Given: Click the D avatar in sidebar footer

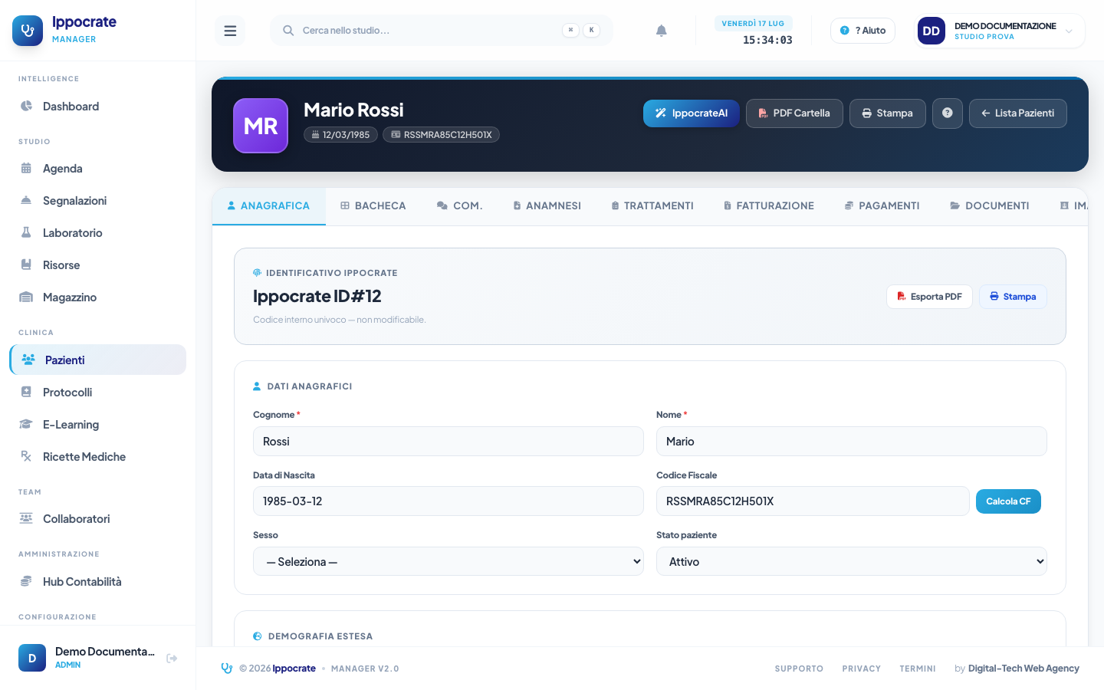Looking at the screenshot, I should click(x=32, y=658).
